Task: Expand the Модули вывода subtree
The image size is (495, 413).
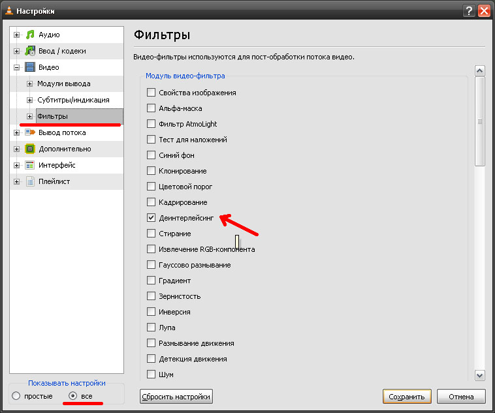Action: click(29, 84)
